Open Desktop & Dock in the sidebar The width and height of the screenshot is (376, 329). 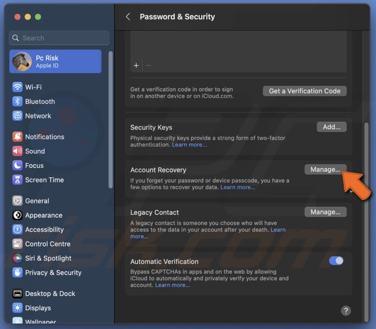point(50,293)
